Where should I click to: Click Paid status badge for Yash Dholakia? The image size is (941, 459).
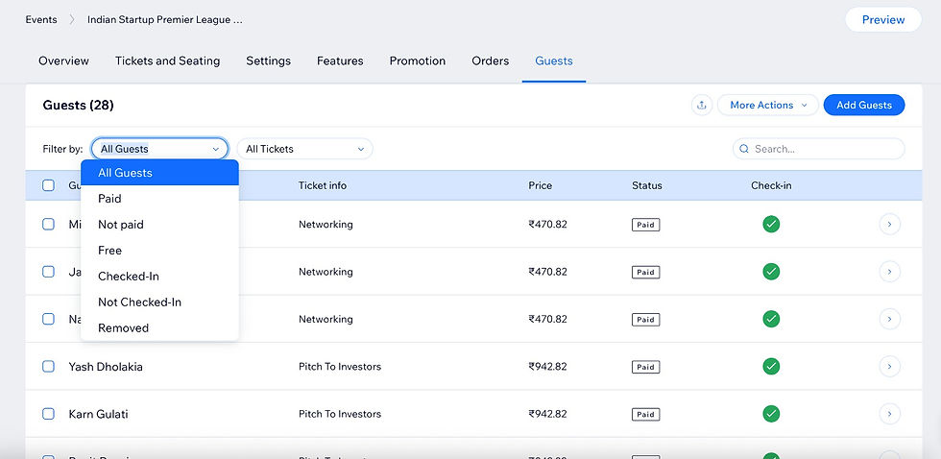pyautogui.click(x=645, y=367)
